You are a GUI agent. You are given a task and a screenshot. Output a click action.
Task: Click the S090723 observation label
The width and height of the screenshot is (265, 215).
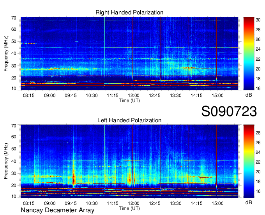(229, 111)
